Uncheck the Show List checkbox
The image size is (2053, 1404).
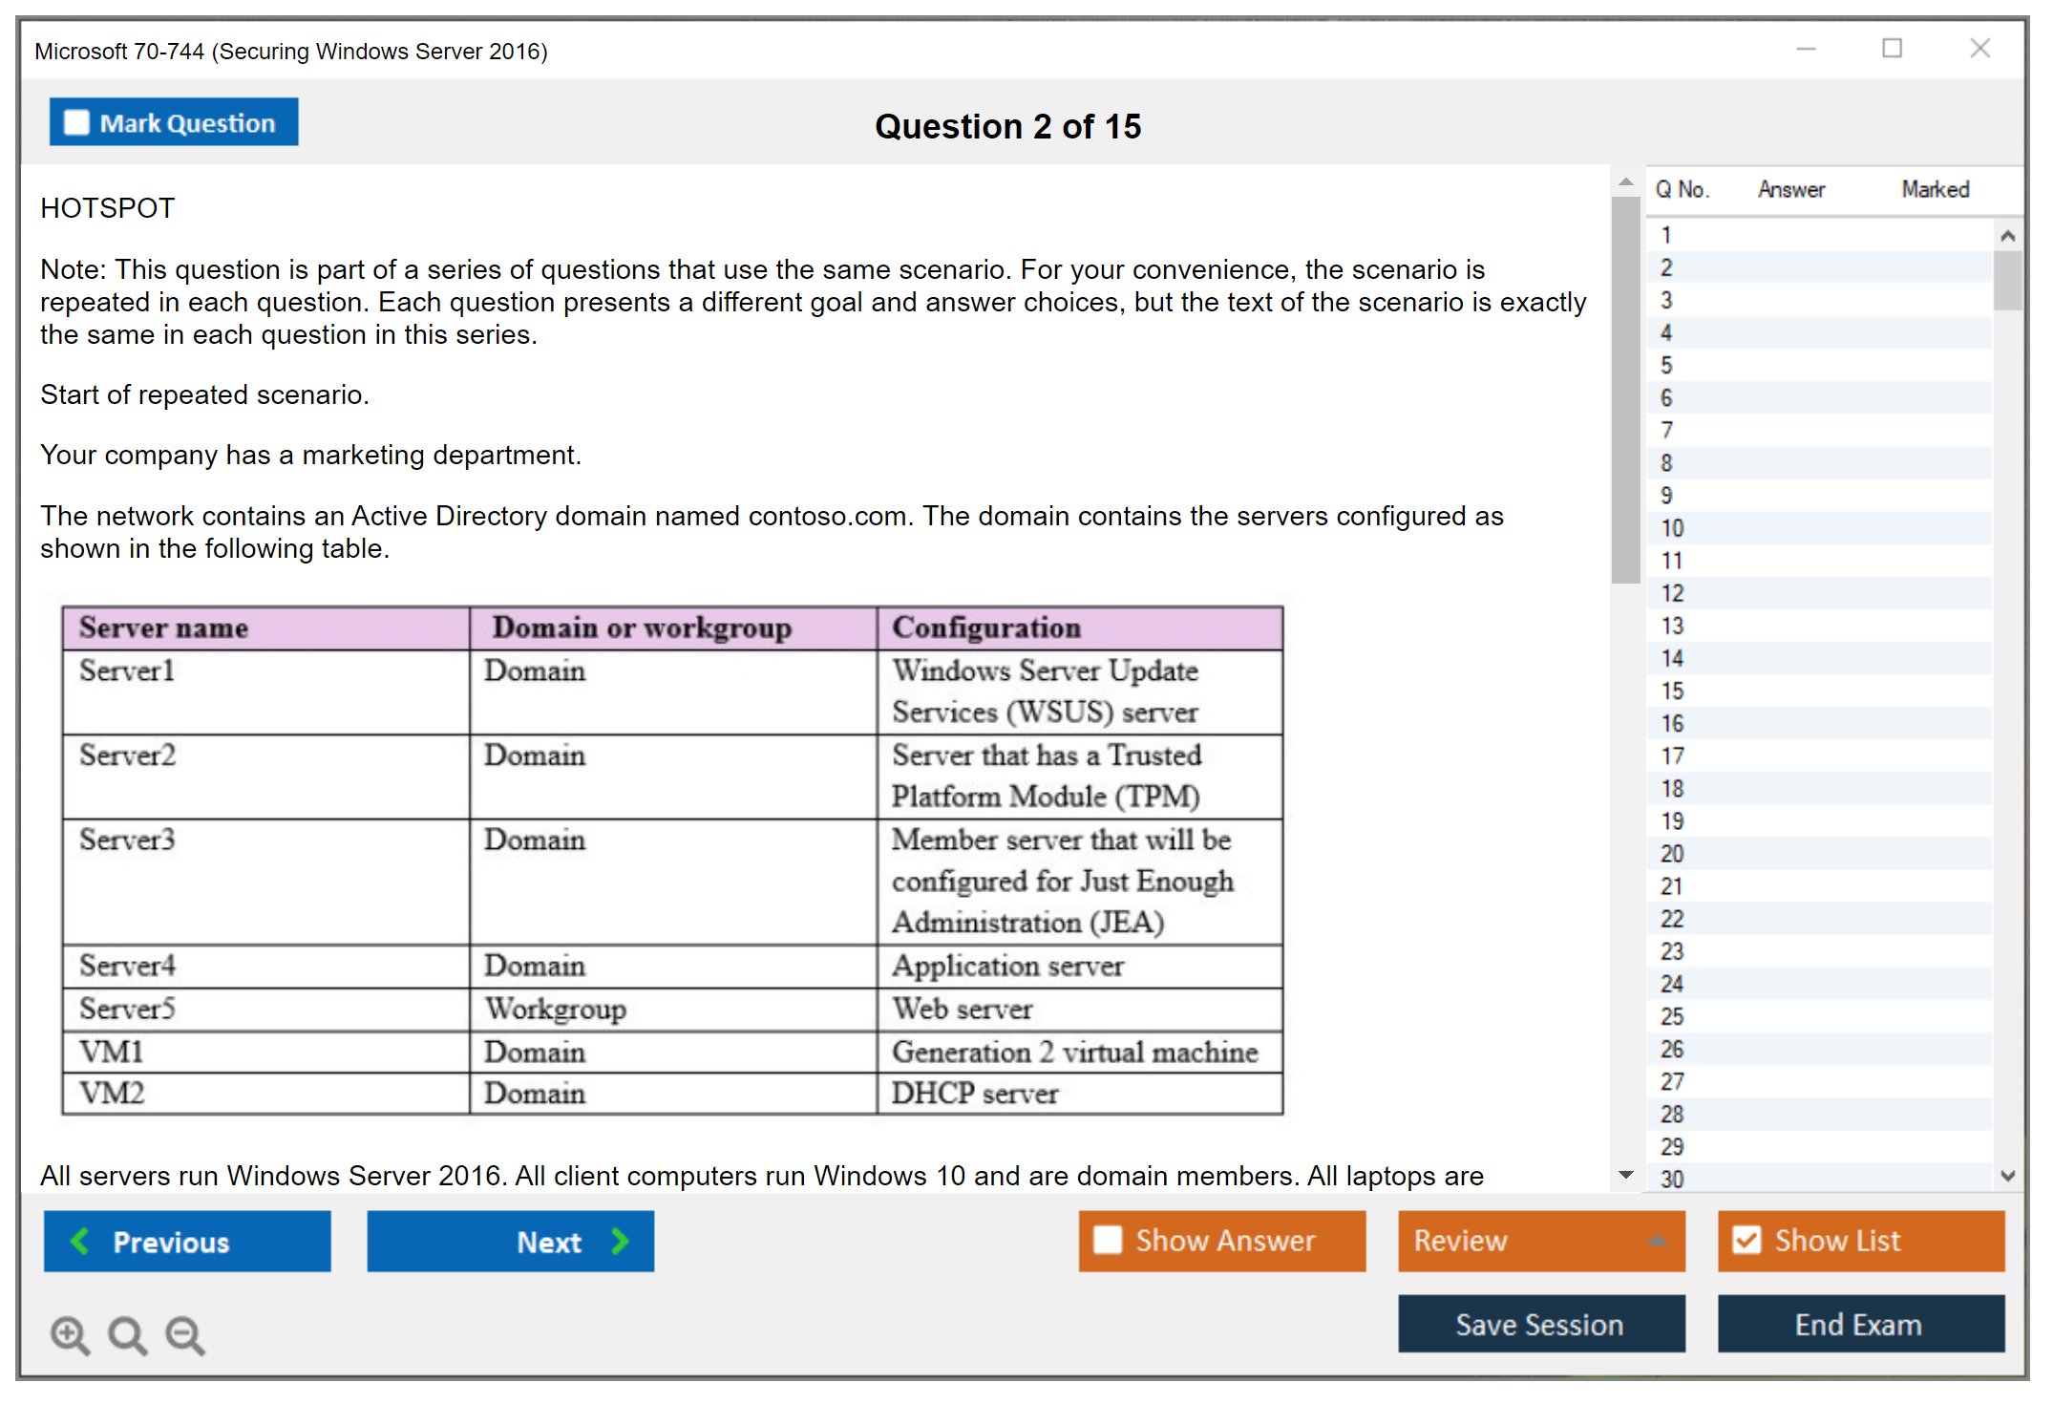tap(1746, 1240)
